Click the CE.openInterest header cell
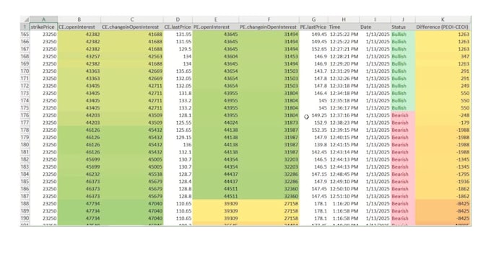Viewport: 491px width, 276px height. pyautogui.click(x=79, y=27)
